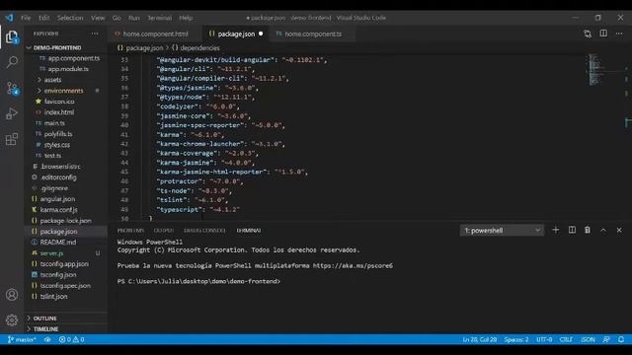This screenshot has height=355, width=632.
Task: Open the Source Control view
Action: point(12,88)
